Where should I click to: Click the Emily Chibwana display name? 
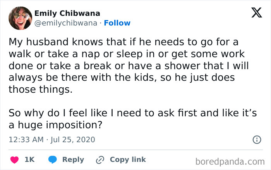tap(67, 13)
